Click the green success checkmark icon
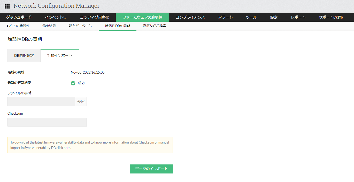Viewport: 354px width, 182px height. click(73, 83)
